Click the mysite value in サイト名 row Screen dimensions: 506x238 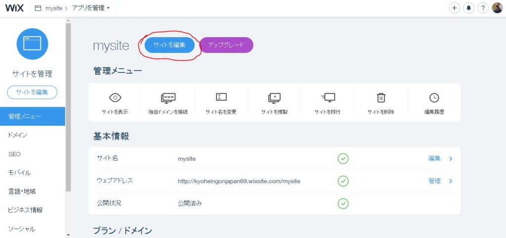click(186, 159)
